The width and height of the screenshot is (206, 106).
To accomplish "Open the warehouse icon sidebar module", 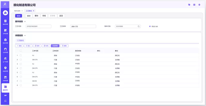I will [x=5, y=50].
